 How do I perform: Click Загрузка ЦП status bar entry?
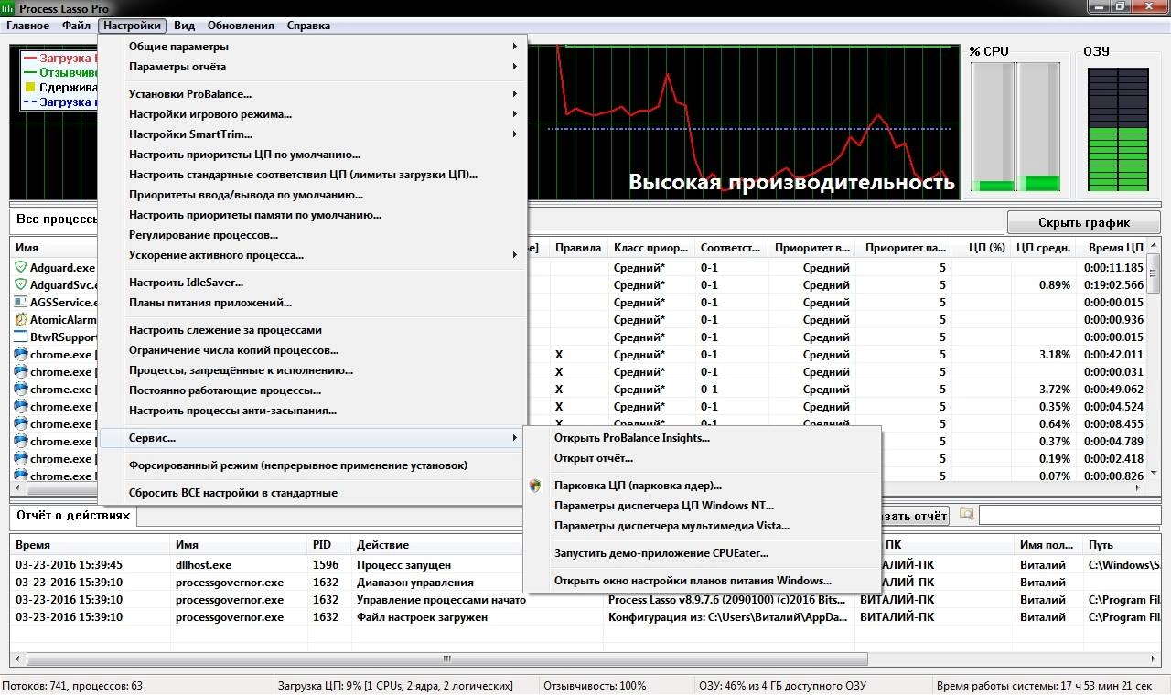click(394, 686)
